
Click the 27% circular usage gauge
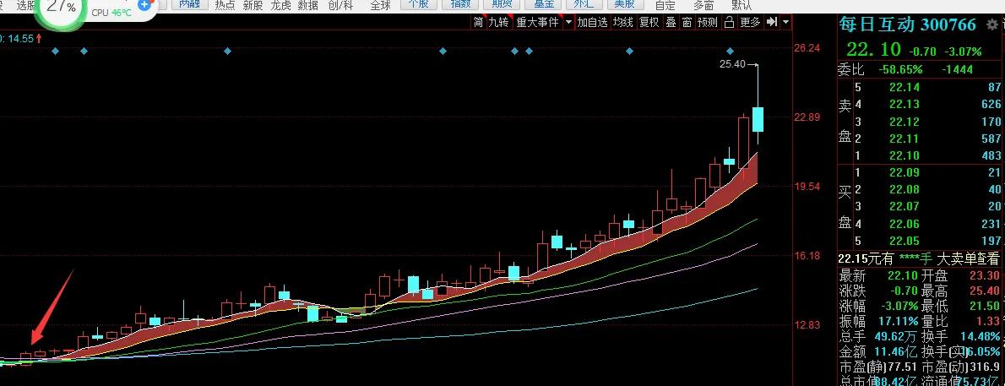(60, 9)
